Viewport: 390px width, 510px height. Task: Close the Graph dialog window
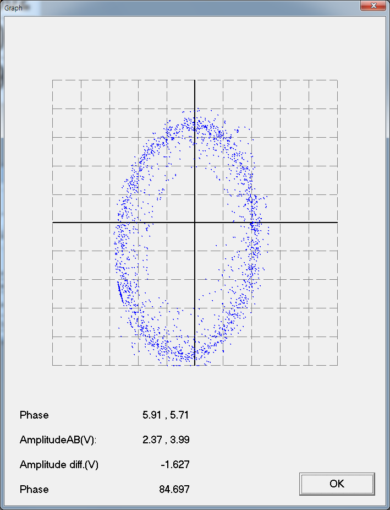[373, 6]
